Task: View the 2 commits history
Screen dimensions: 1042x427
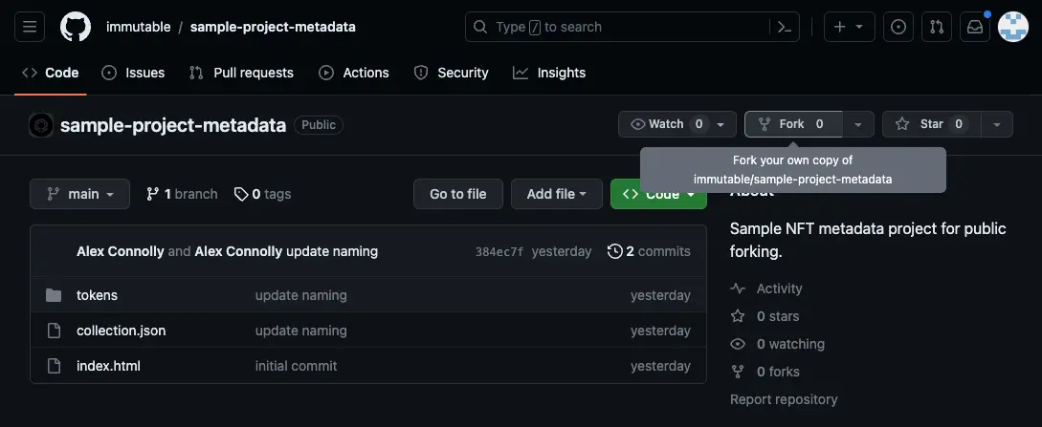Action: [x=649, y=251]
